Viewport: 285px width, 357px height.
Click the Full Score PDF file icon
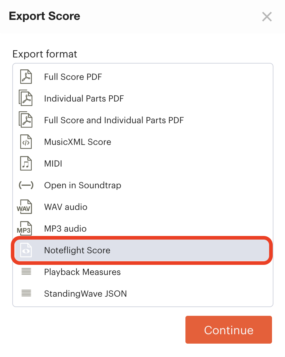coord(26,77)
